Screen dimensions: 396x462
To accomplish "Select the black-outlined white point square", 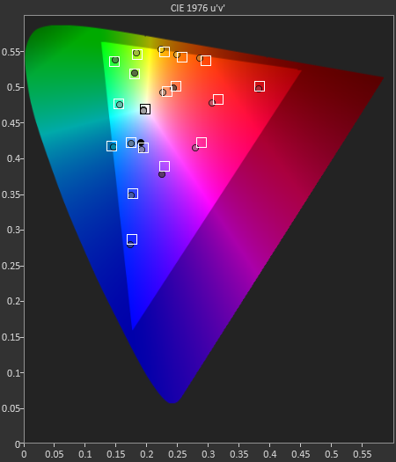I will tap(145, 109).
